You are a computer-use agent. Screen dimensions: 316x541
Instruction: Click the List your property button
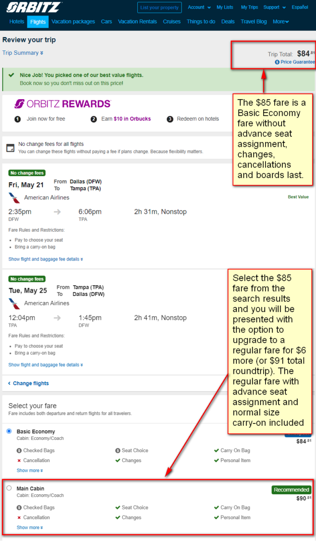pos(159,7)
